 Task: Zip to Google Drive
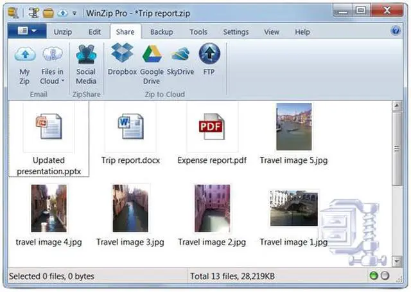click(x=152, y=53)
